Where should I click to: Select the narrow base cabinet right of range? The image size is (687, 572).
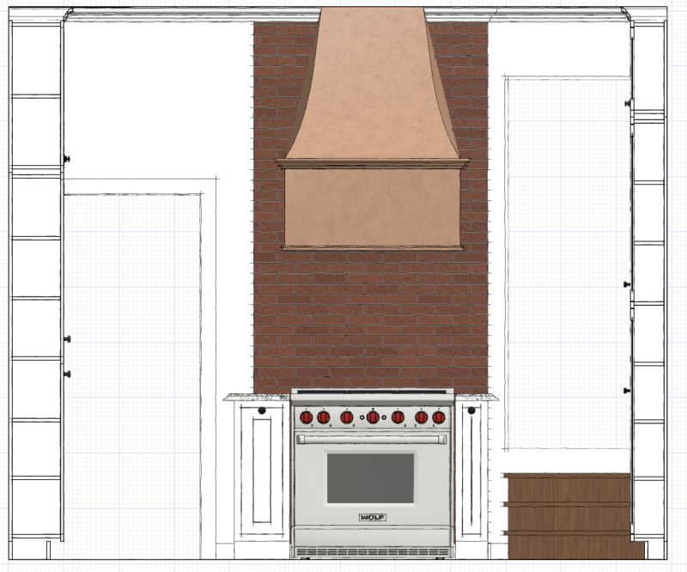coord(471,472)
